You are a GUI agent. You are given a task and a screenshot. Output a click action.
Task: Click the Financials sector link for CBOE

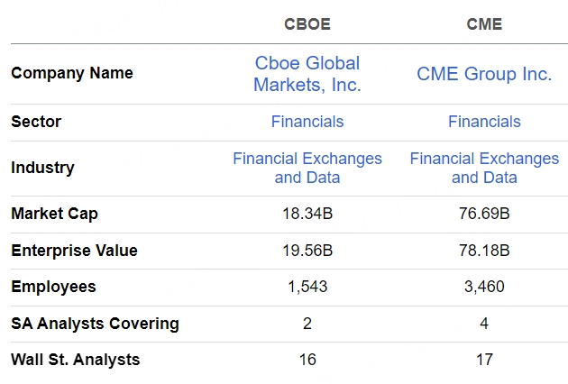click(307, 122)
